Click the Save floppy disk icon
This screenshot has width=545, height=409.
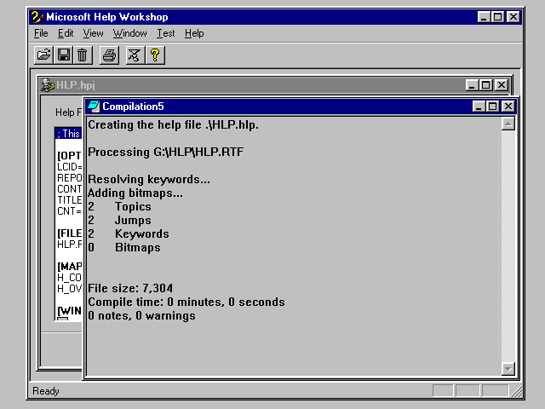63,55
